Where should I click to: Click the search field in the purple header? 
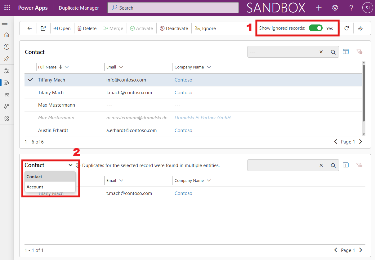173,8
